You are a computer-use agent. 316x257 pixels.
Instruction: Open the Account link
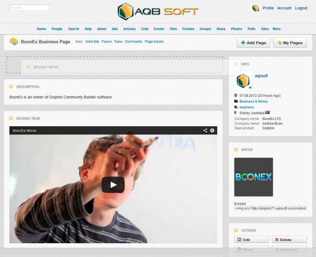[x=284, y=8]
